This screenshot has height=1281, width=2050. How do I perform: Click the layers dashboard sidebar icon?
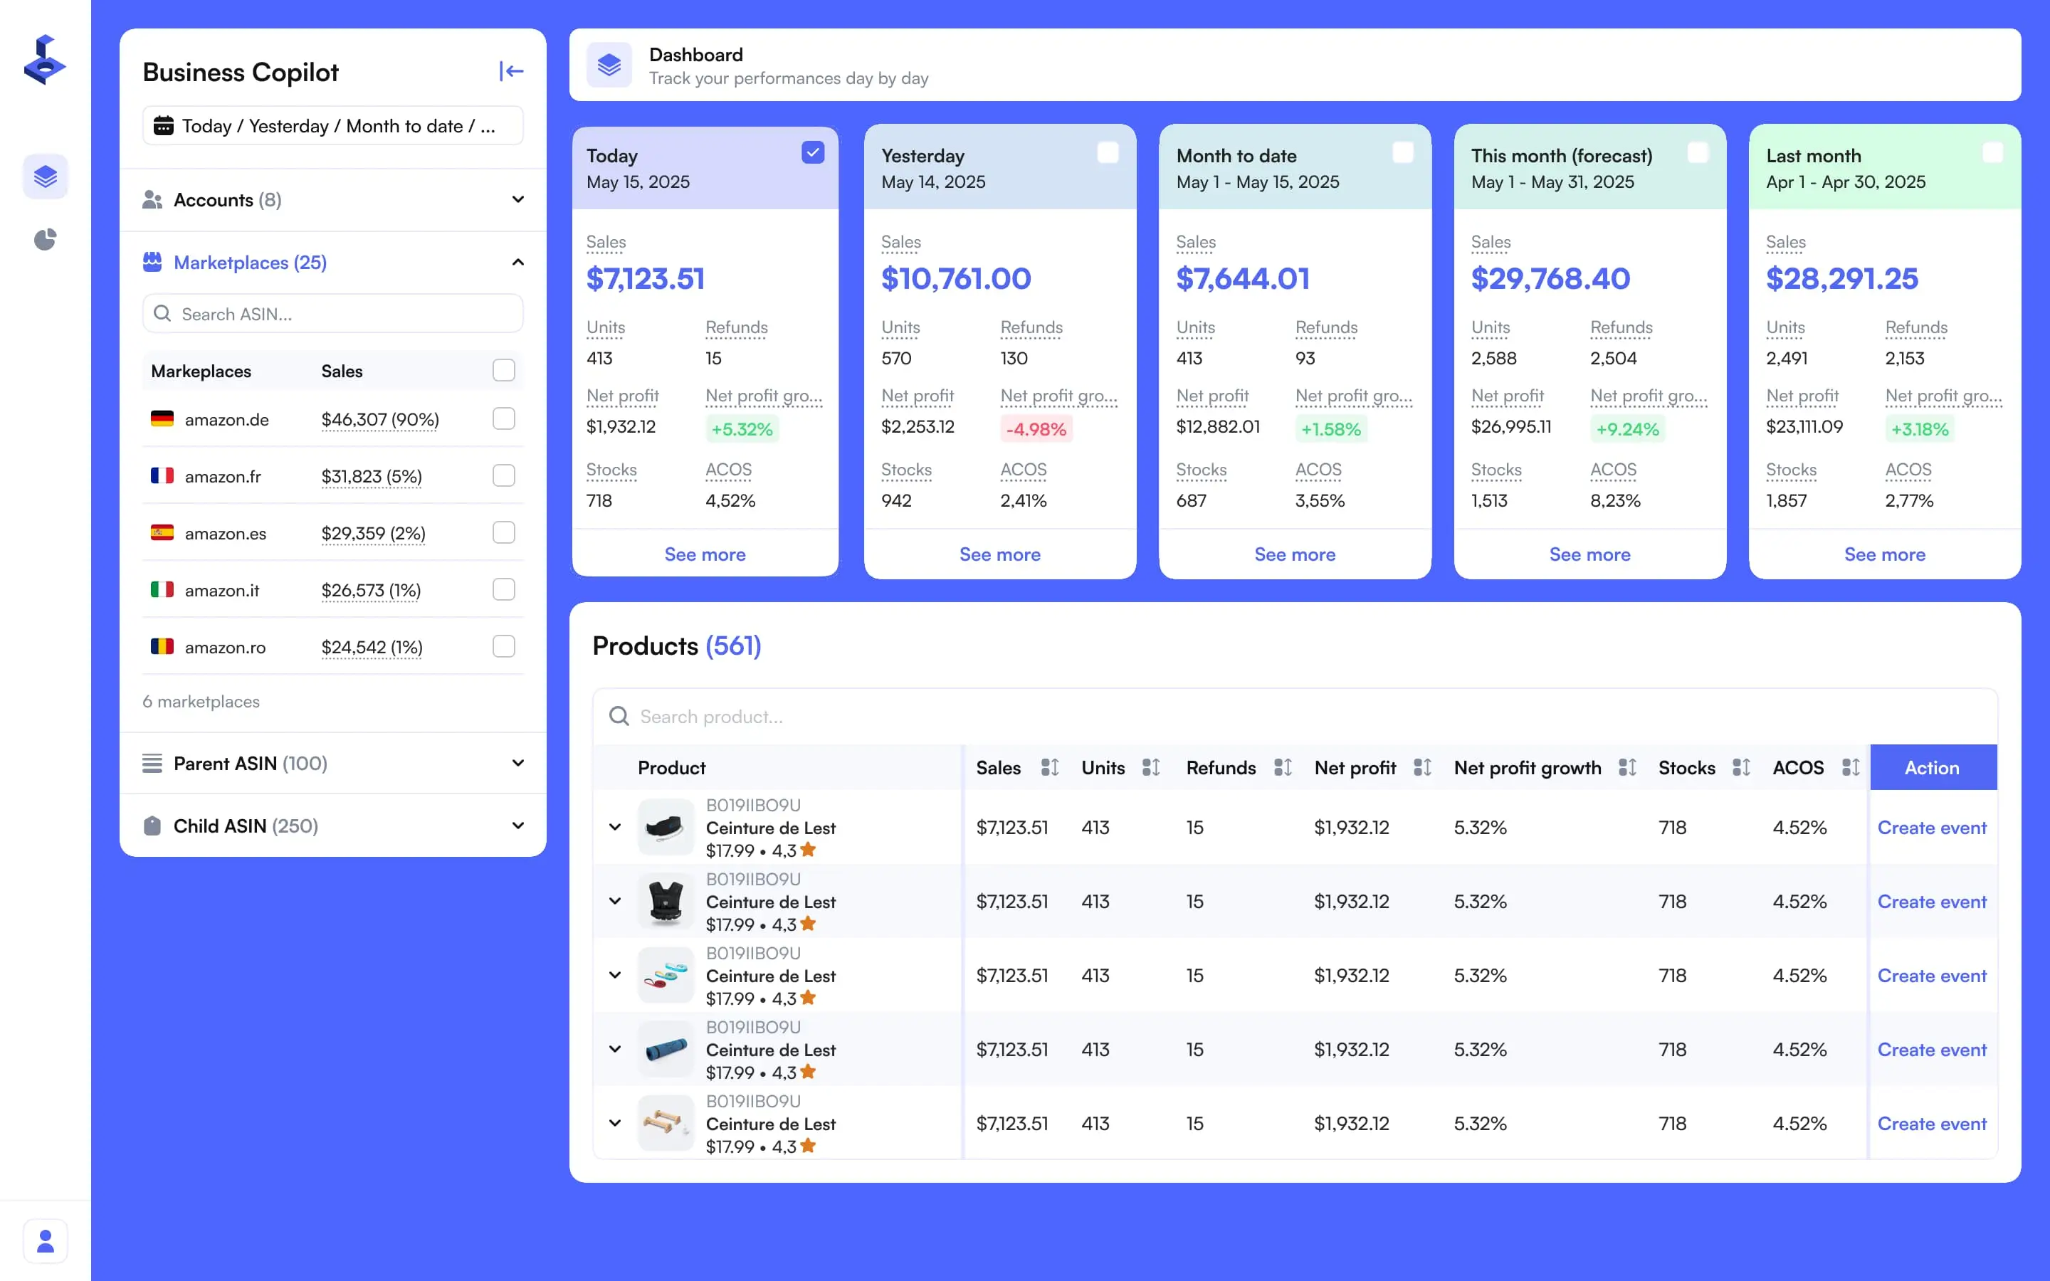coord(45,176)
